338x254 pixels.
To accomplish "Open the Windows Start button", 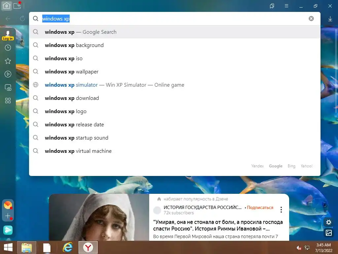I will coord(8,247).
